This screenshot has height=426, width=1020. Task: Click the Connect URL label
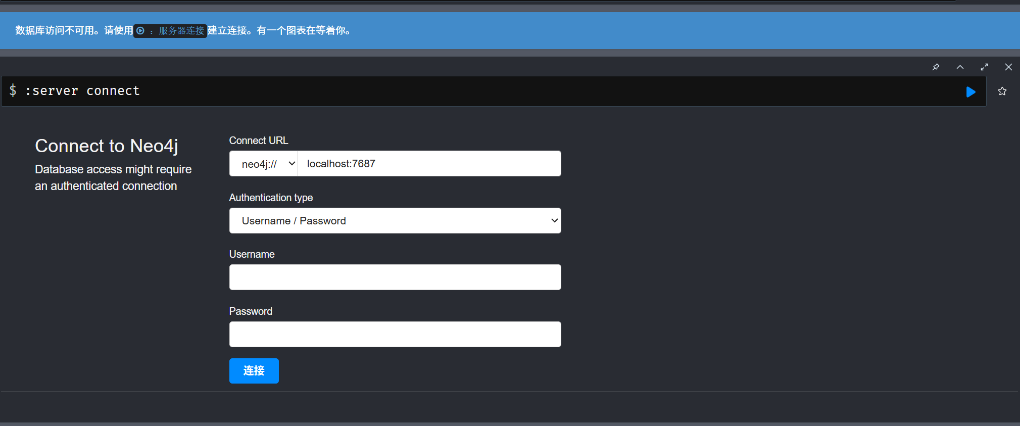point(259,140)
